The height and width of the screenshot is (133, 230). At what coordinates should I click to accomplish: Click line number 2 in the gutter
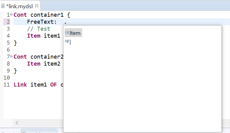click(x=8, y=22)
